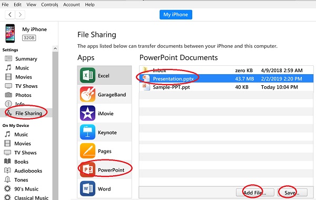Select the Excel app icon
This screenshot has height=200, width=316.
[x=87, y=76]
